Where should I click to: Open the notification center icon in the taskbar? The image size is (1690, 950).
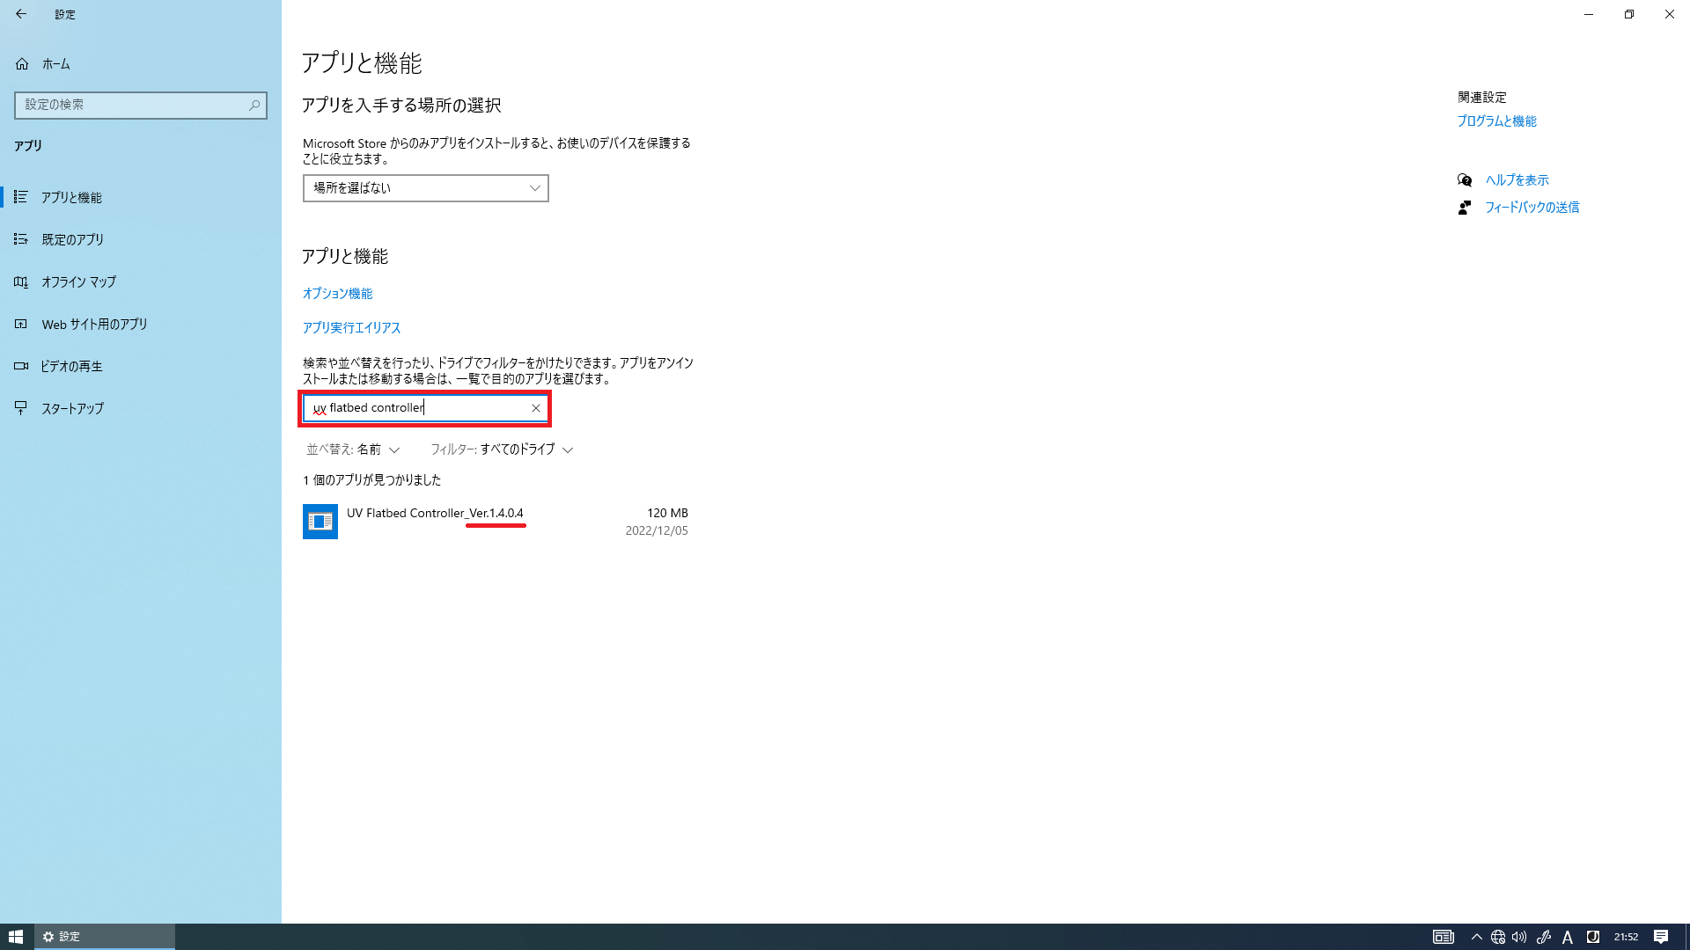pos(1660,937)
